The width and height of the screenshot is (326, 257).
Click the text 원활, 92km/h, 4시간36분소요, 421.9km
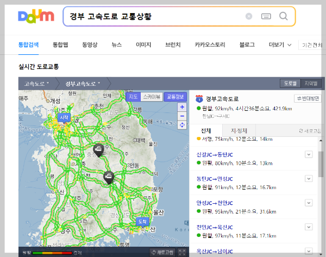point(247,109)
